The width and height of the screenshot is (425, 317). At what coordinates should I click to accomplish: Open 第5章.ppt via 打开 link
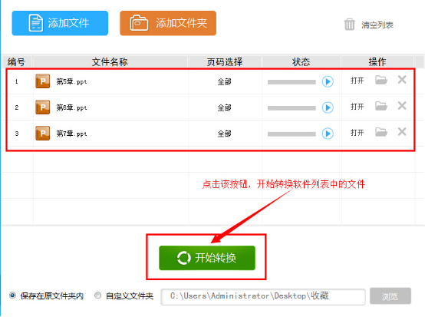tap(357, 81)
